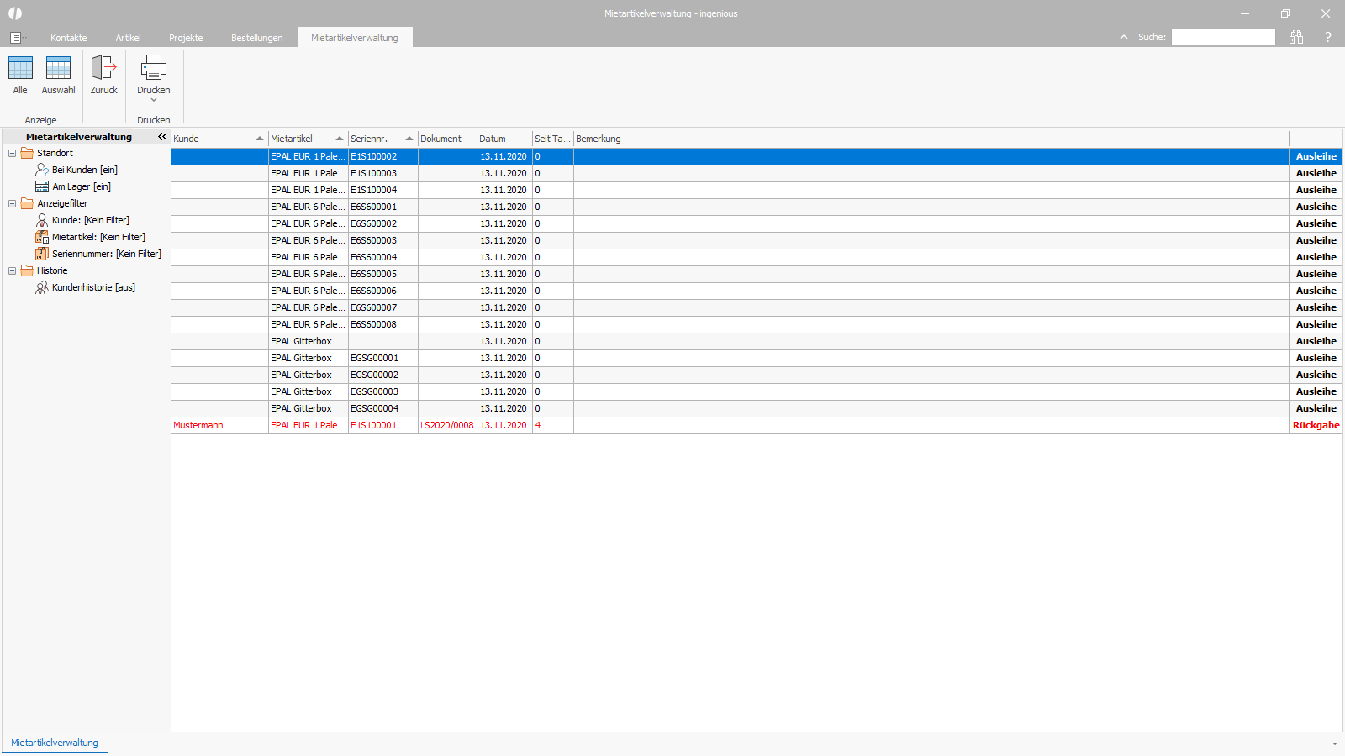Image resolution: width=1345 pixels, height=756 pixels.
Task: Click into the Suche search field
Action: click(x=1223, y=37)
